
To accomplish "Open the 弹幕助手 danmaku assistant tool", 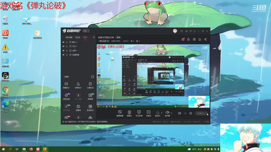I will coord(66,85).
